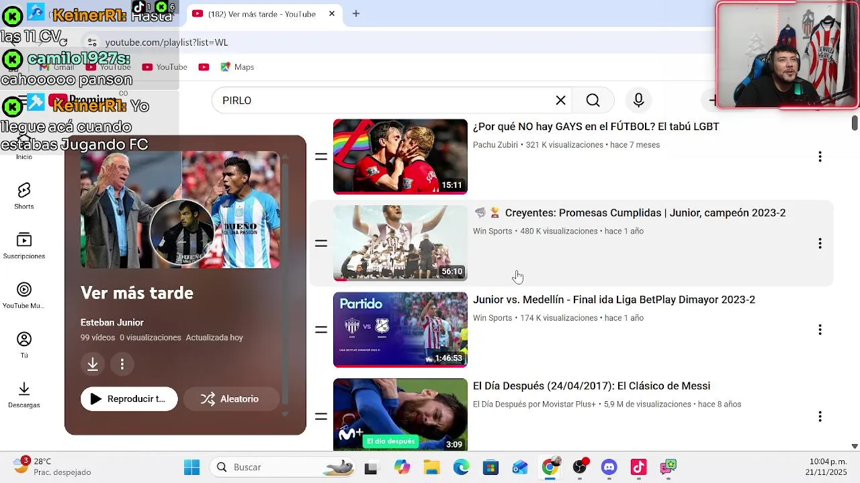The width and height of the screenshot is (860, 483).
Task: Open the weather widget showing 28°C
Action: (x=52, y=467)
